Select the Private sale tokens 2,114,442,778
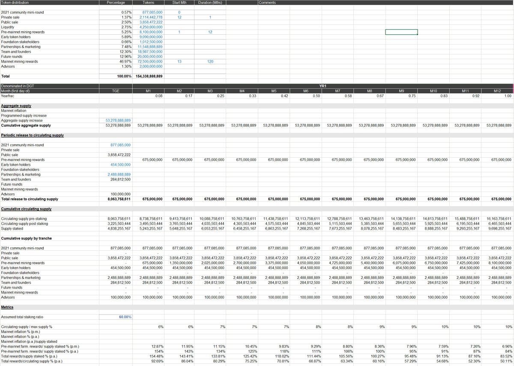 [x=148, y=17]
